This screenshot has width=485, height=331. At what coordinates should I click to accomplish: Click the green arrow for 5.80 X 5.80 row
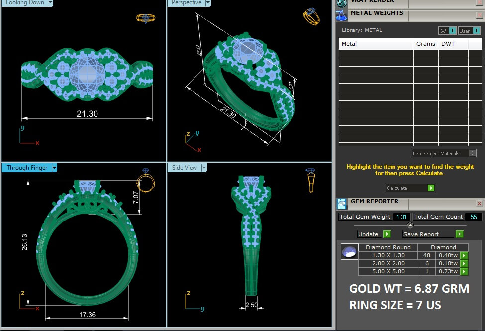(x=464, y=272)
